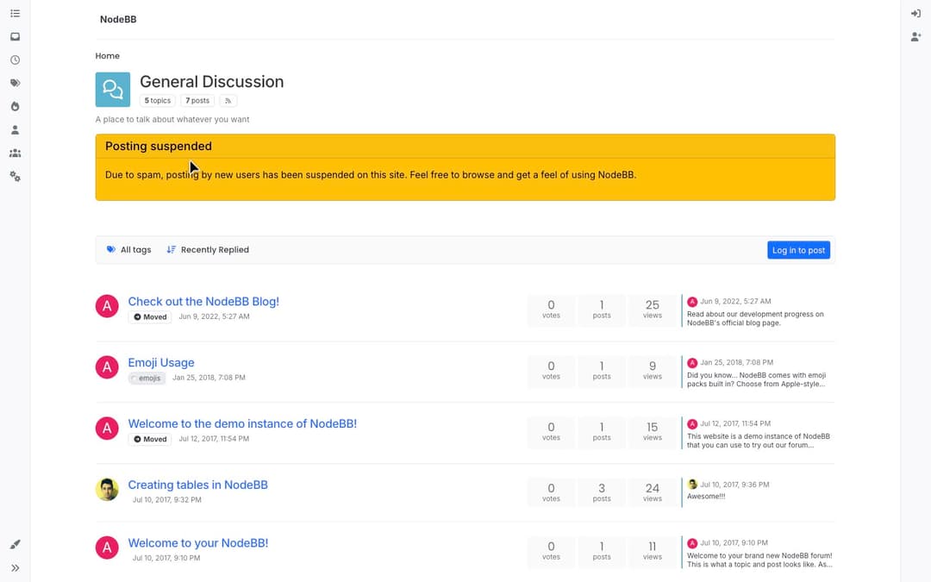This screenshot has height=582, width=931.
Task: Click category description A place to talk
Action: 172,119
